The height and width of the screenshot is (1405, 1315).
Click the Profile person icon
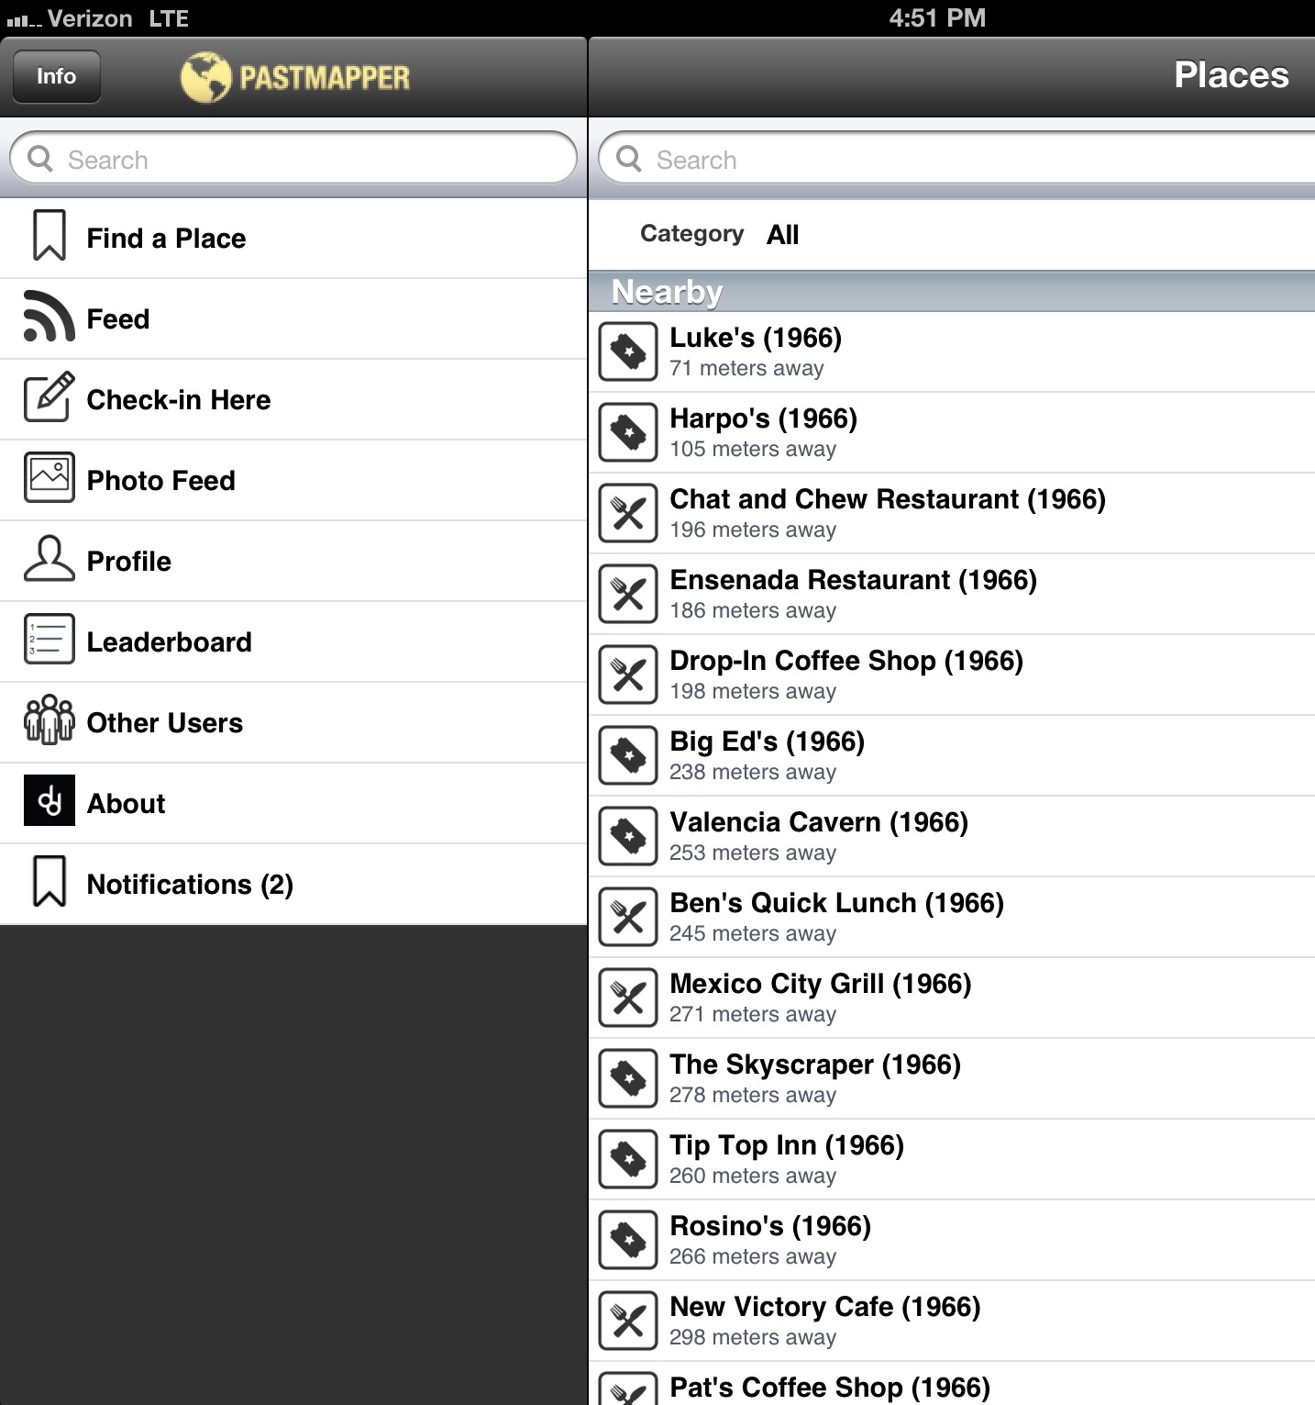(50, 559)
